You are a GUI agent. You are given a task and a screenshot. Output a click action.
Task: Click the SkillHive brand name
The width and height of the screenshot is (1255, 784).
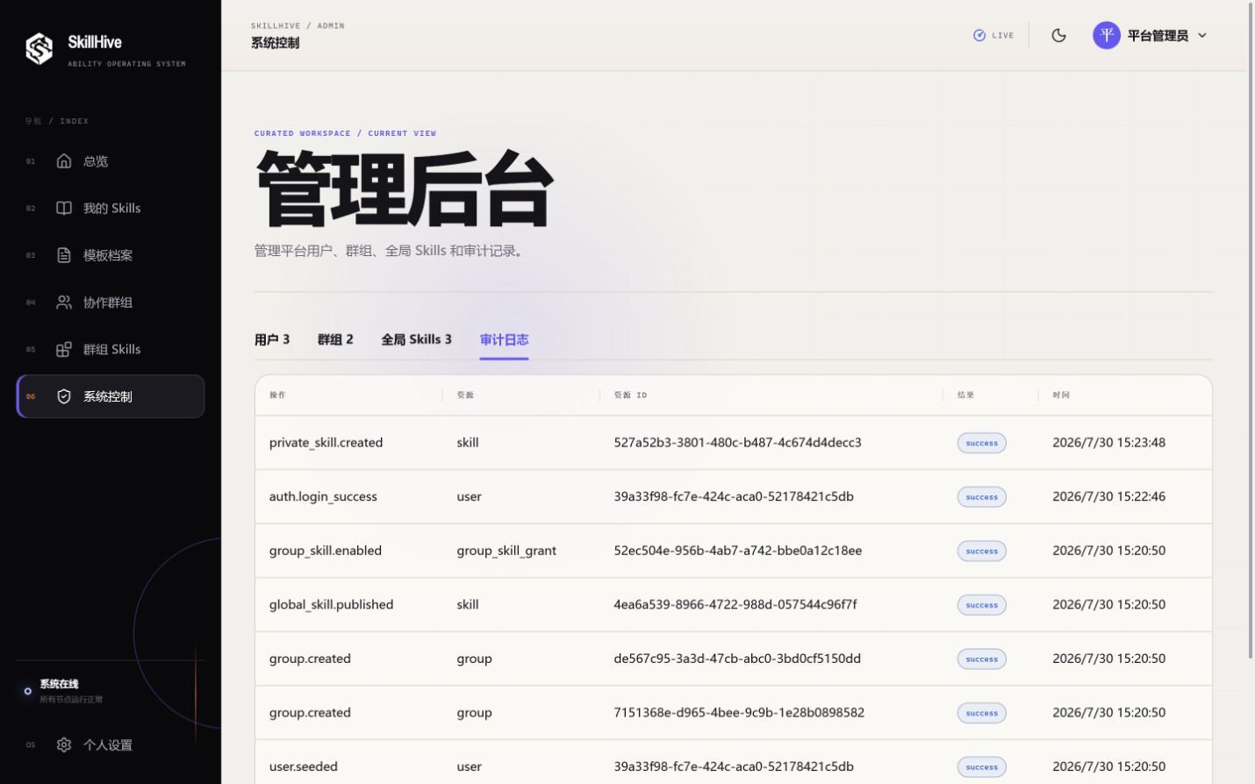pyautogui.click(x=95, y=42)
